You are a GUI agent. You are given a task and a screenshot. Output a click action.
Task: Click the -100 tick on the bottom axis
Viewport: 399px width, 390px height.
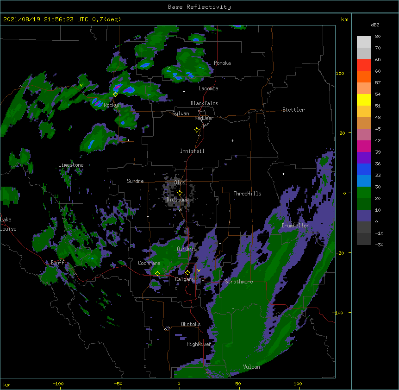coord(58,384)
